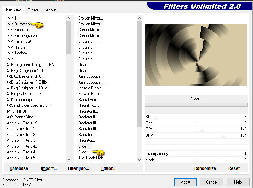The height and width of the screenshot is (188, 253).
Task: Click the RPM slider row
Action: (196, 129)
